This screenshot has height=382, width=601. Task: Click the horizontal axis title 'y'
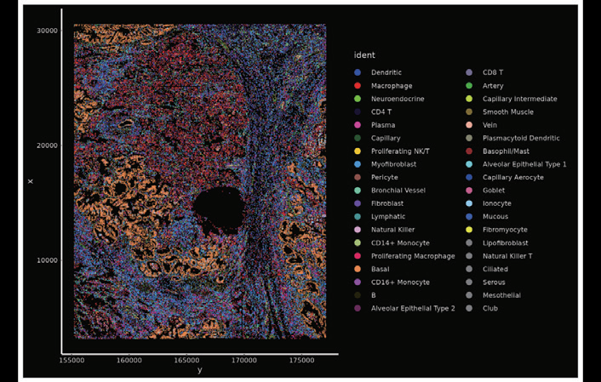point(199,371)
